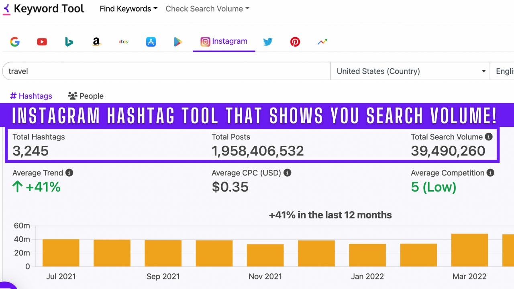Click the +41% average trend value
Image resolution: width=514 pixels, height=289 pixels.
(x=37, y=187)
